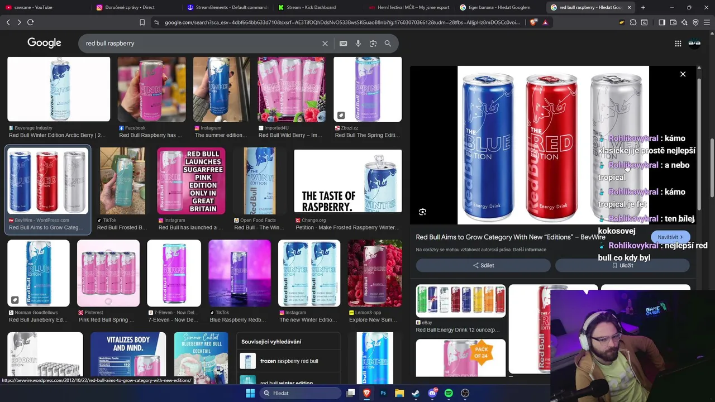Focus the red bull raspberry search field
Viewport: 715px width, 402px height.
pyautogui.click(x=201, y=44)
